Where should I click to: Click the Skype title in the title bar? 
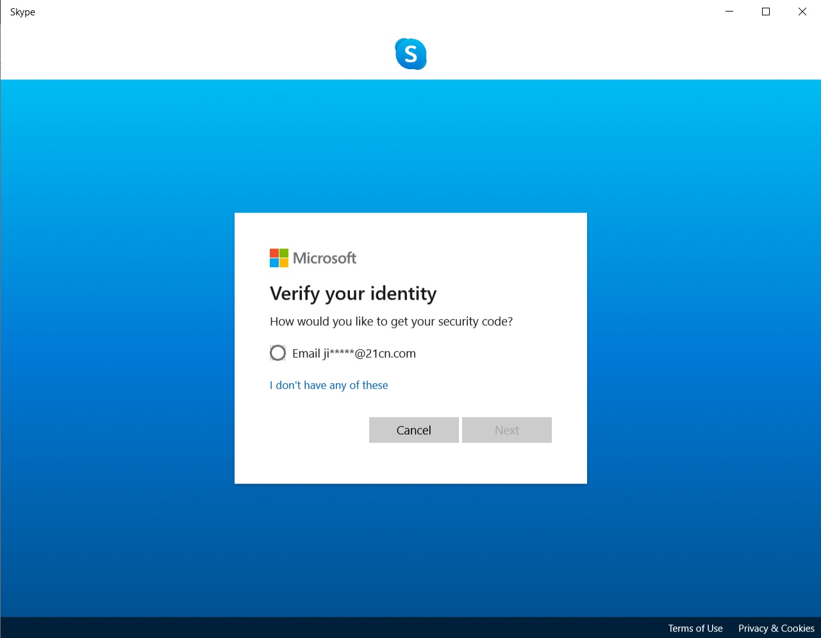(x=22, y=12)
